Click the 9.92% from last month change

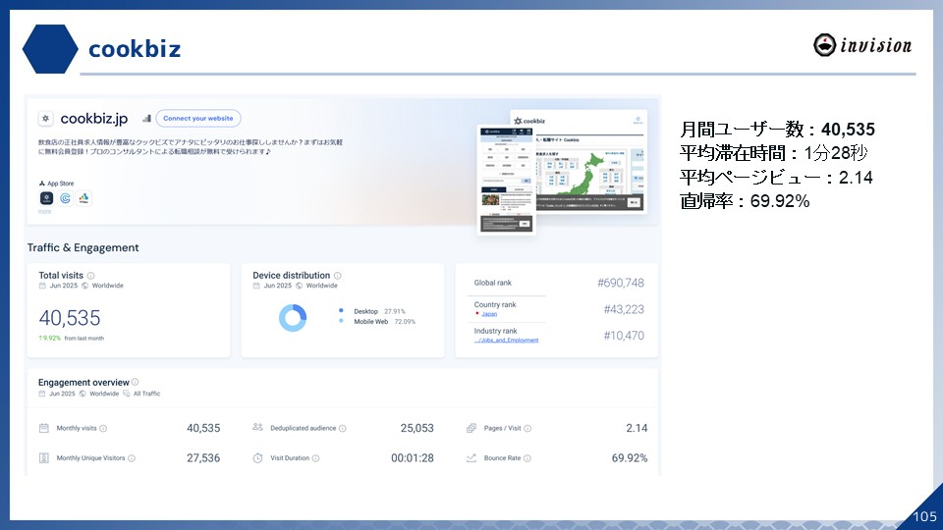tap(71, 339)
